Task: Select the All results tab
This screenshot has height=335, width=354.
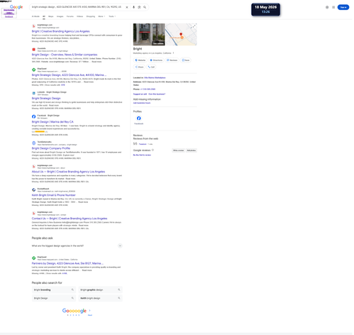Action: tap(44, 16)
